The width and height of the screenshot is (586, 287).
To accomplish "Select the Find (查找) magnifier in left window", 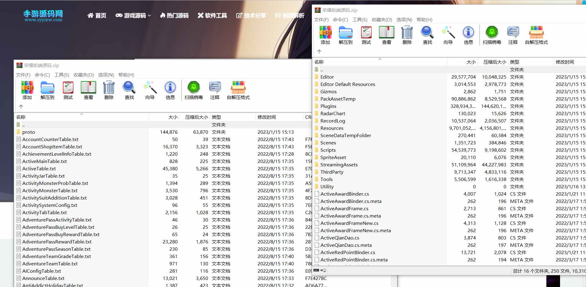I will [x=129, y=90].
